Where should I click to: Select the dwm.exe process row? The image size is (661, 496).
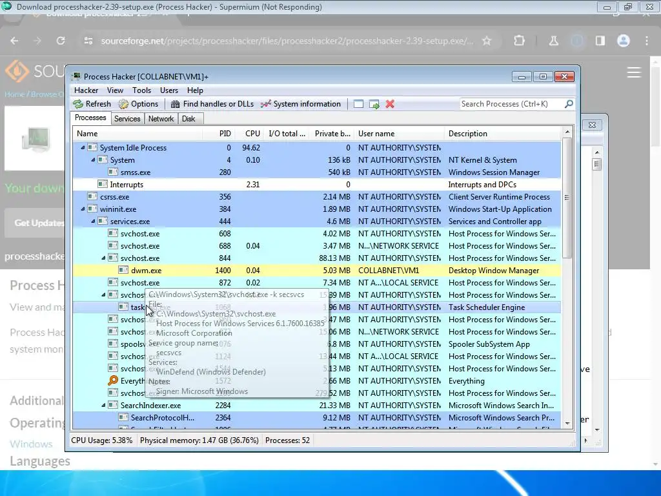[316, 270]
